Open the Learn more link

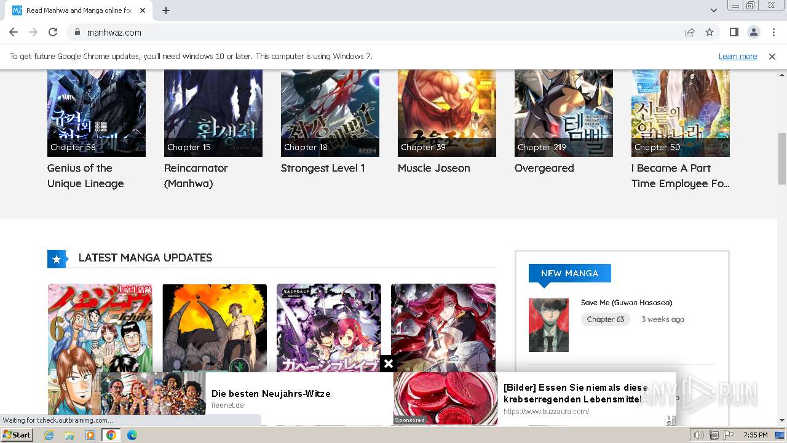coord(738,56)
